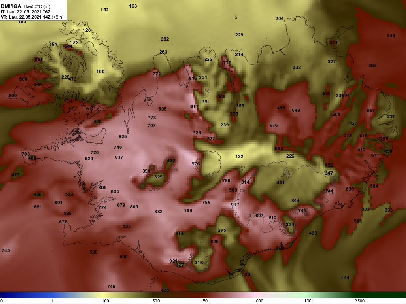
Task: Select the map value 657
Action: click(x=371, y=111)
